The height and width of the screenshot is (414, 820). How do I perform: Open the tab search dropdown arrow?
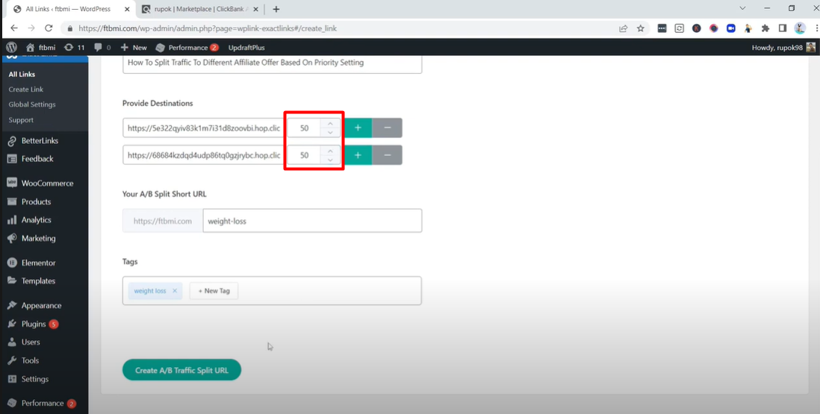[x=742, y=8]
